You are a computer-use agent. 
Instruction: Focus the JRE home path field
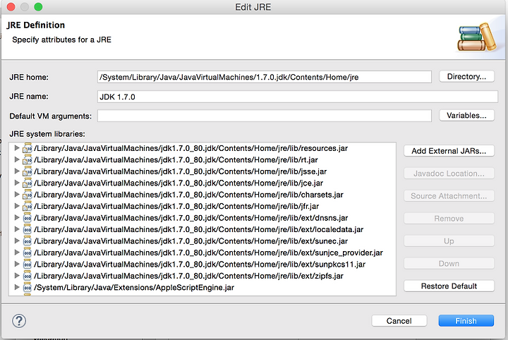264,77
